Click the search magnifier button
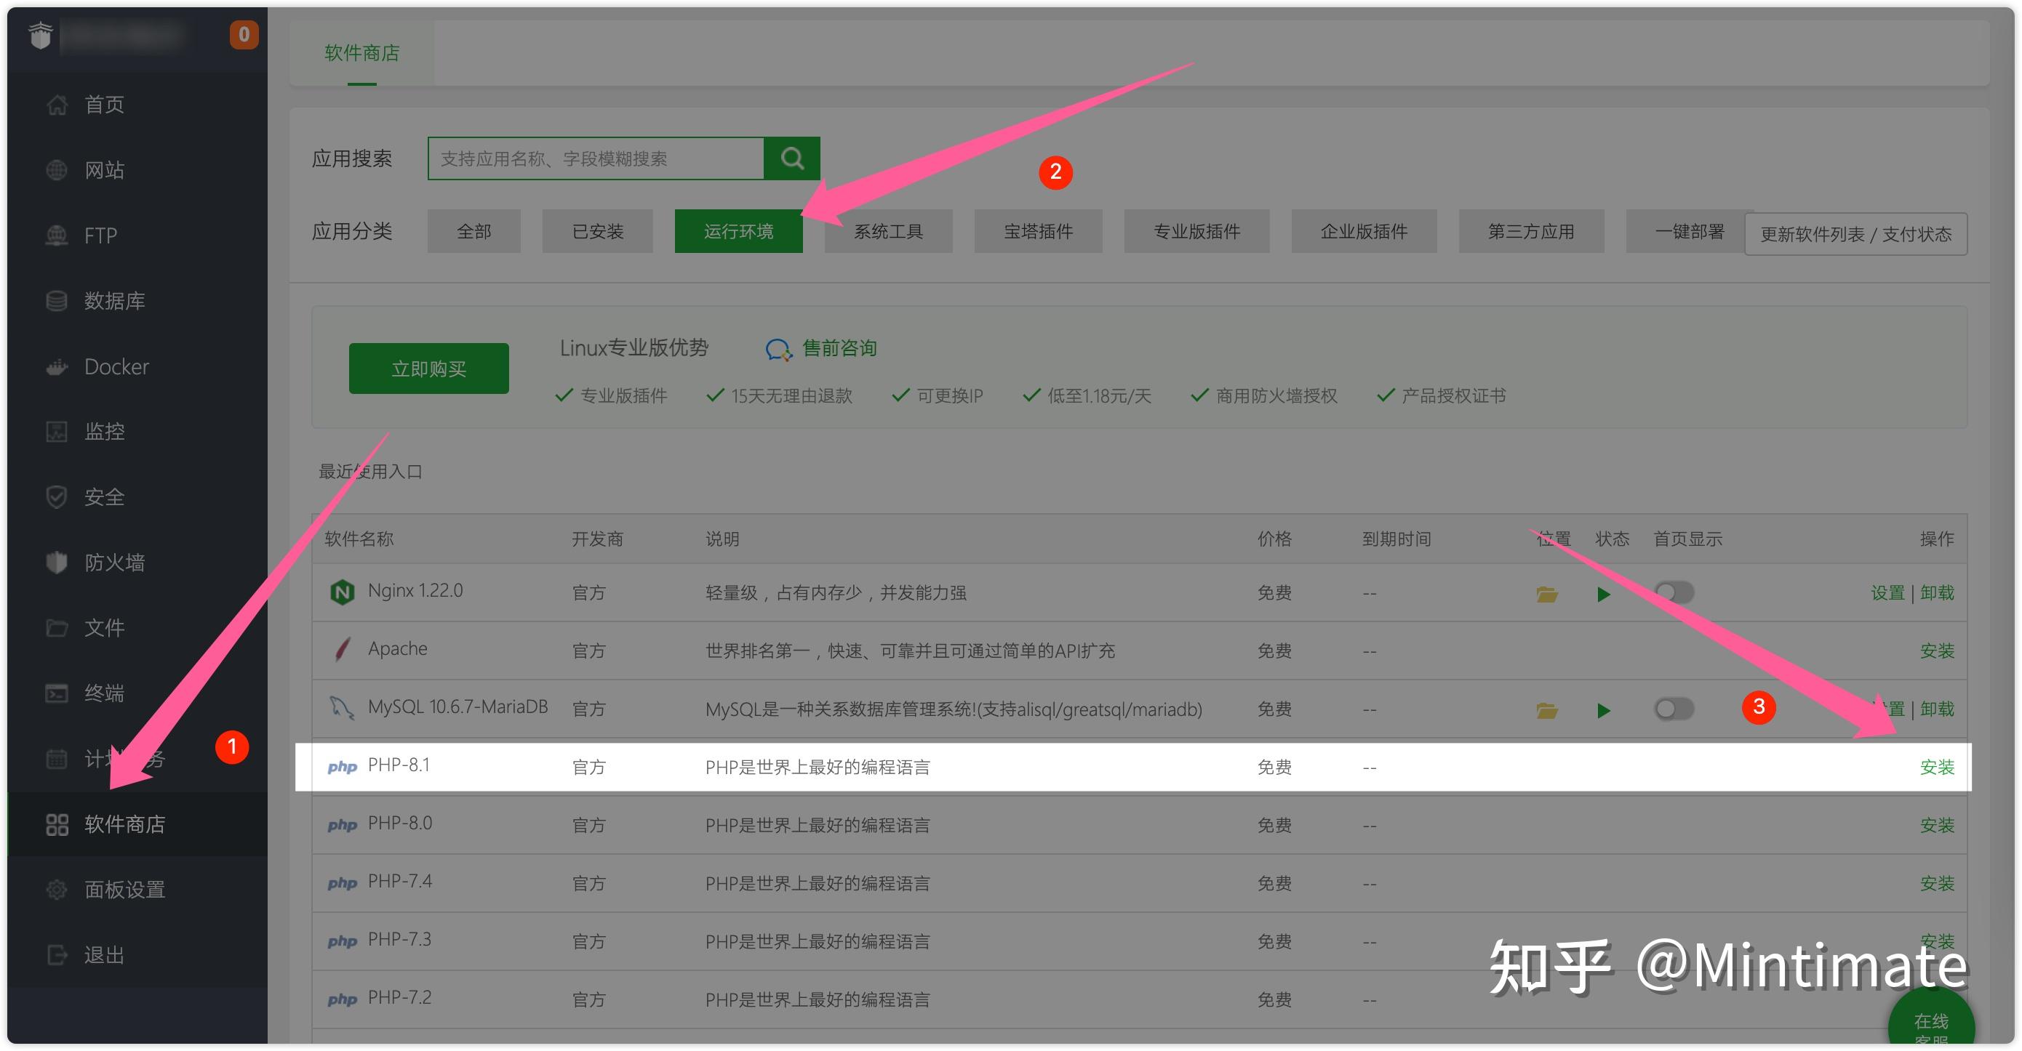Viewport: 2022px width, 1051px height. coord(791,158)
